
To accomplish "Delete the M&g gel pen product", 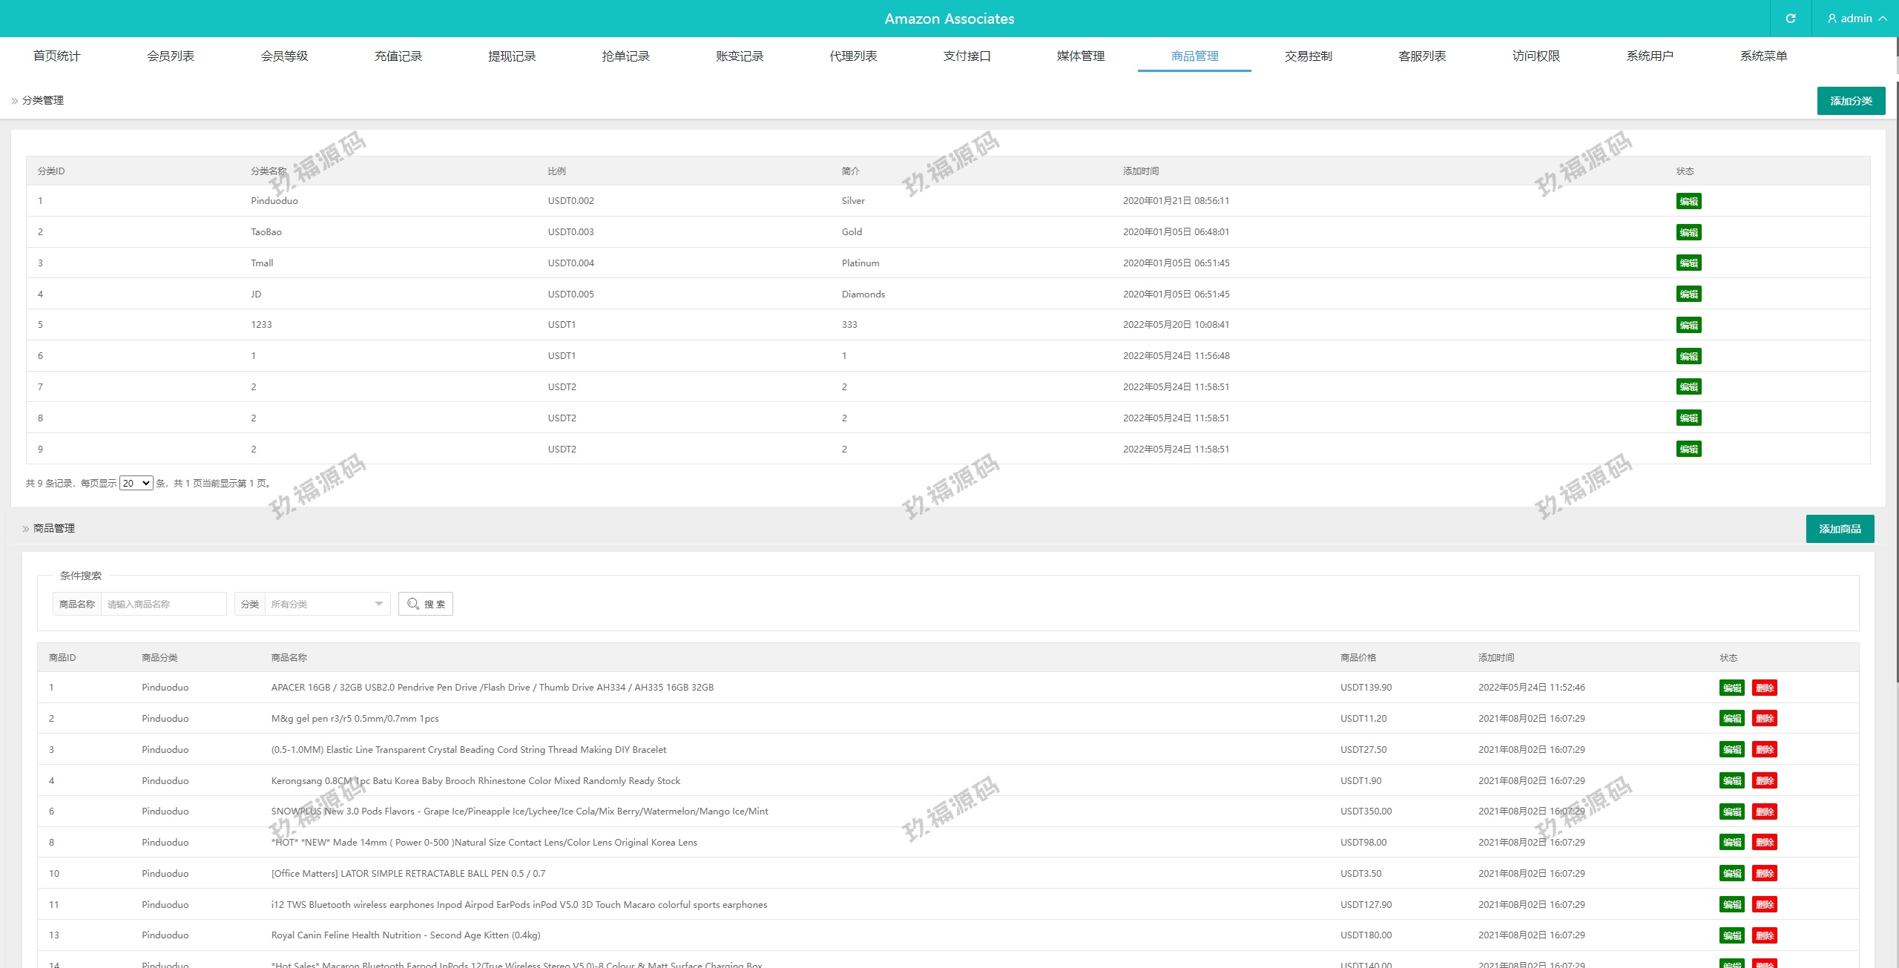I will pos(1764,719).
